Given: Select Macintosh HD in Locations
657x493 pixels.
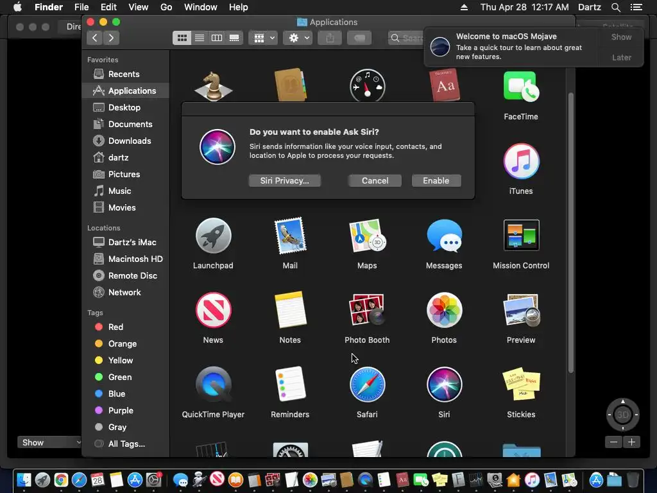Looking at the screenshot, I should [126, 259].
